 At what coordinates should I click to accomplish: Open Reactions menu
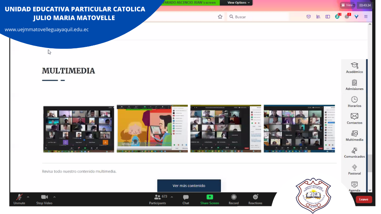click(255, 200)
